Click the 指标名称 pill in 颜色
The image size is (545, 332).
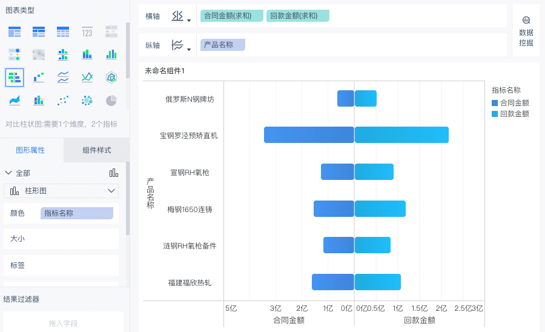[x=77, y=213]
